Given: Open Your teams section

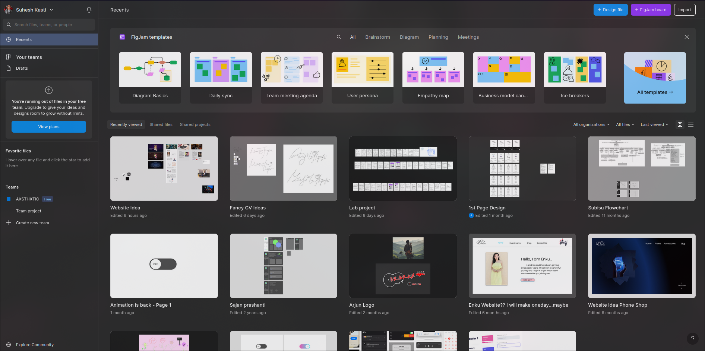Looking at the screenshot, I should [29, 57].
